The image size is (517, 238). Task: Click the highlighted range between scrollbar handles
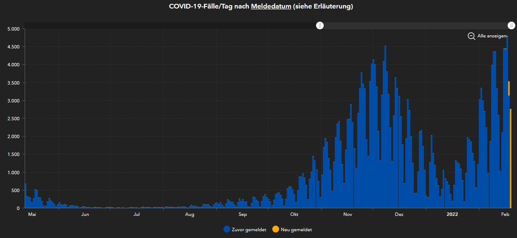tap(415, 25)
